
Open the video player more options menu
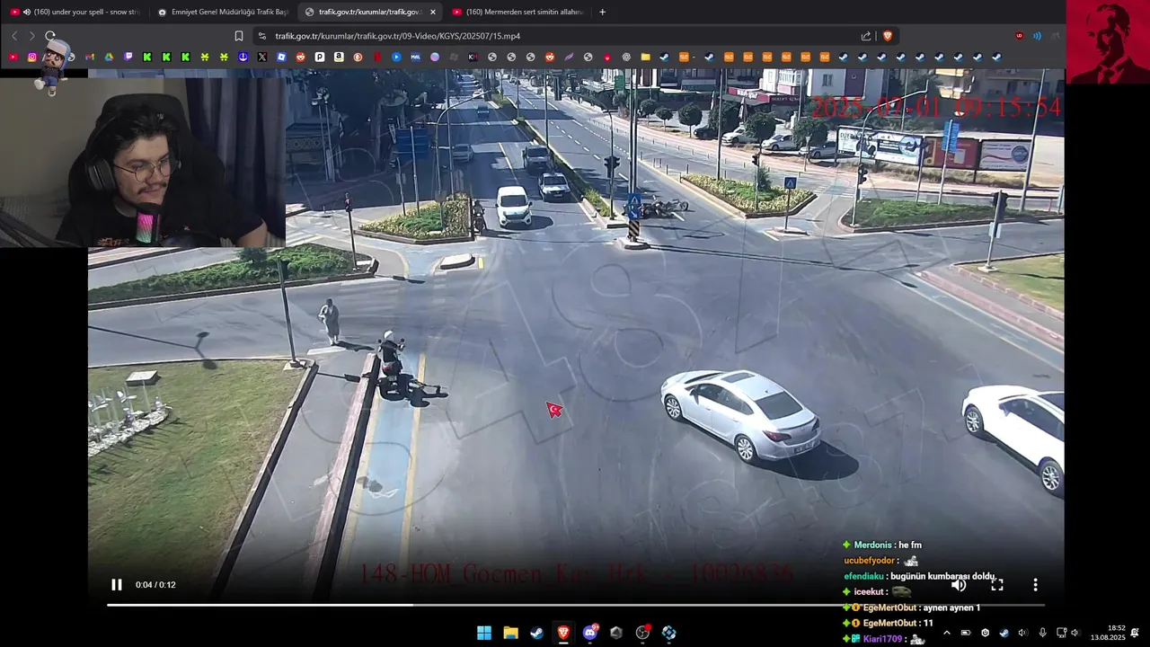[x=1035, y=585]
